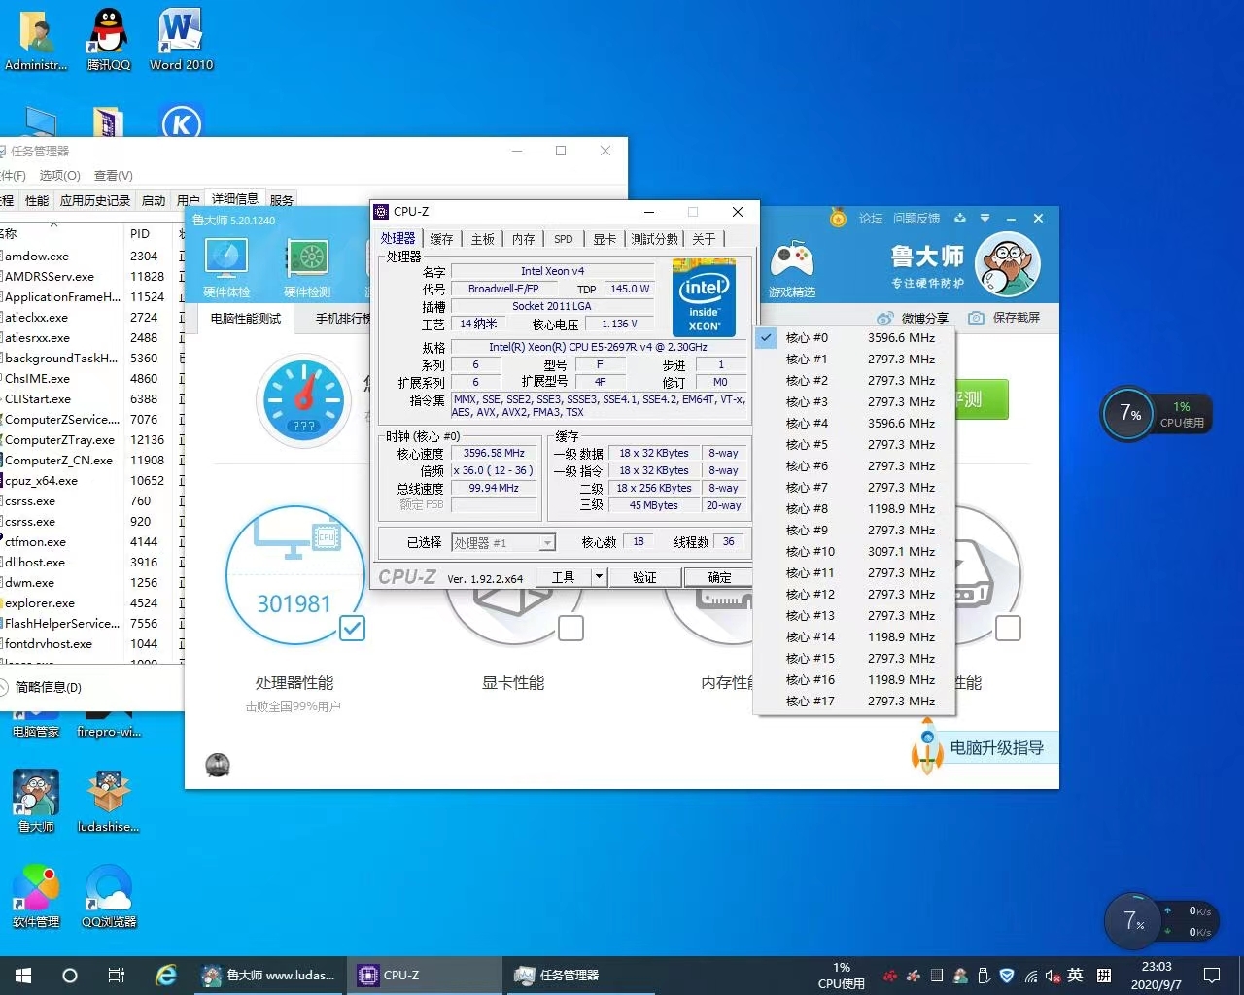
Task: Click the Weibo share icon (微博分享)
Action: [884, 318]
